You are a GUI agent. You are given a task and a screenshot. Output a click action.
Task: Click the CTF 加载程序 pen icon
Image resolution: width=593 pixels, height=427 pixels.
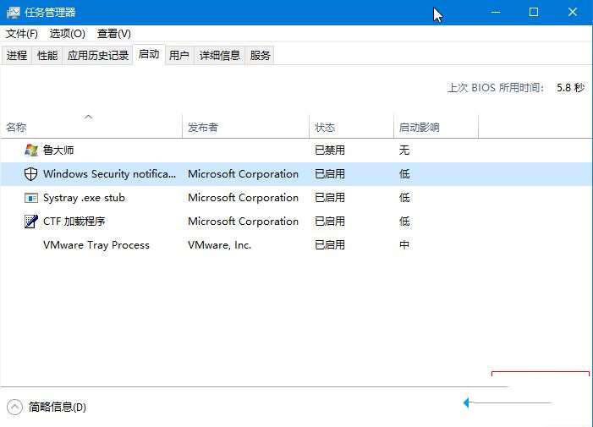[31, 222]
